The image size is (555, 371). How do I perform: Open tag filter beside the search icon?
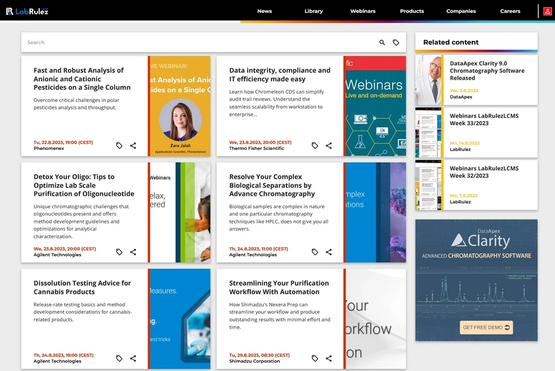click(396, 42)
